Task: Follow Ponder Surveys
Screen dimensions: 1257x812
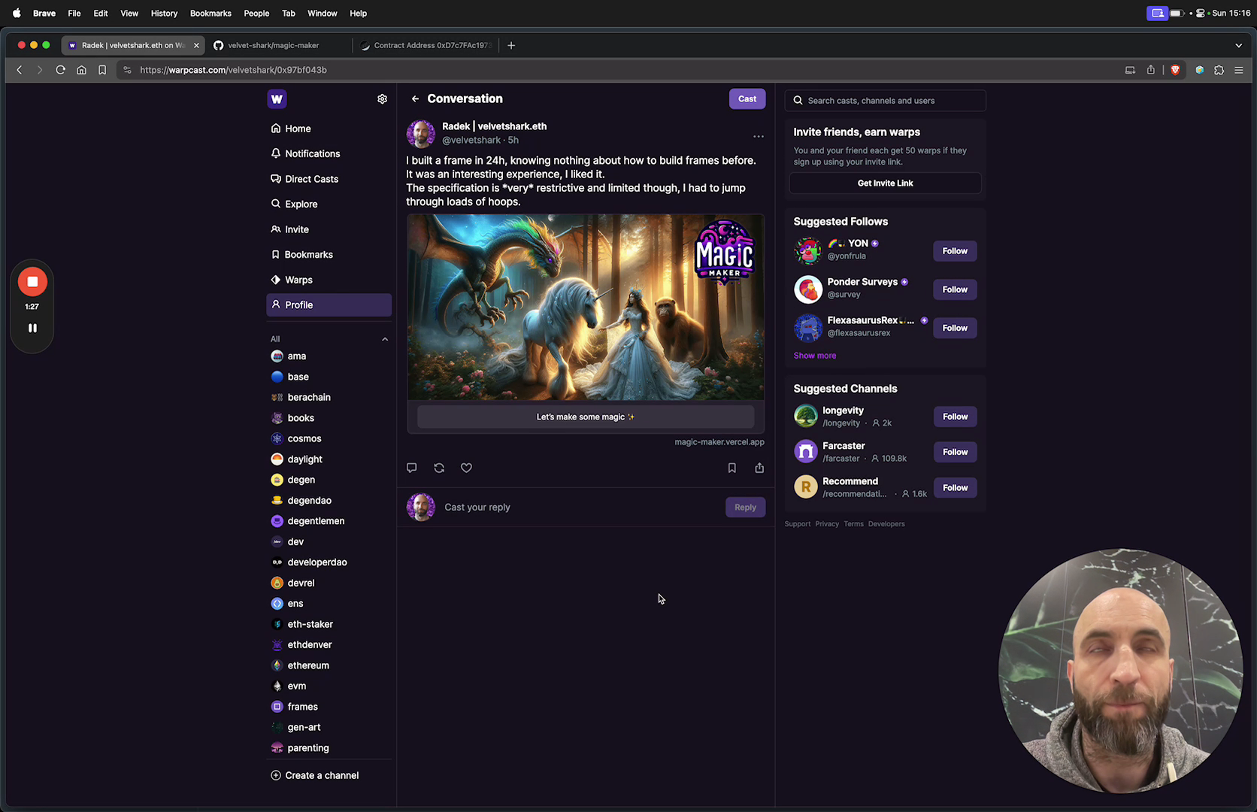Action: 955,289
